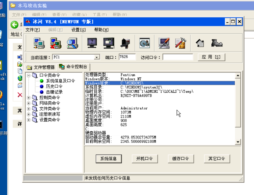Click the 缓存口令 button

tap(181, 159)
